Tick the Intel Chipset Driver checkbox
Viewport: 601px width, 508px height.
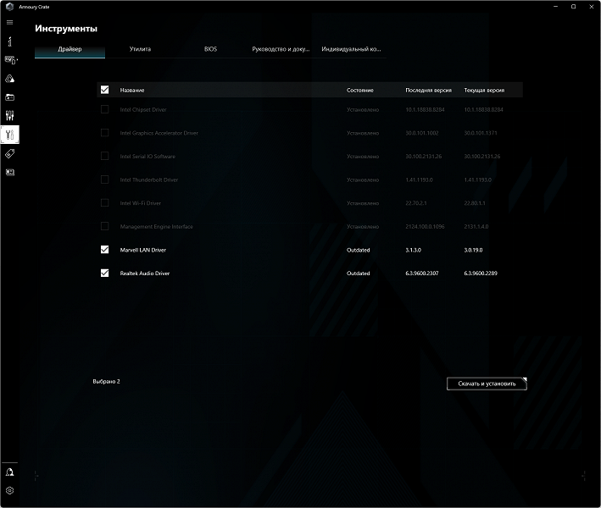click(x=104, y=109)
